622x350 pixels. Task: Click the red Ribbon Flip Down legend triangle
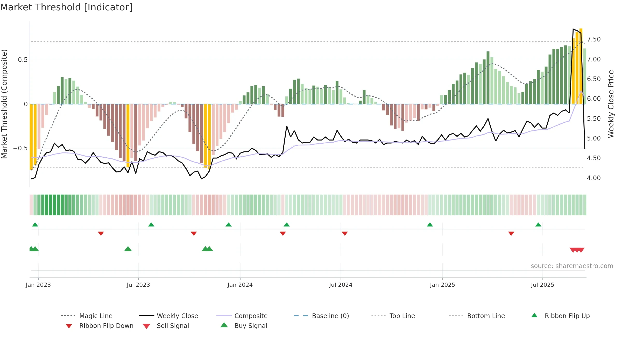pyautogui.click(x=69, y=326)
